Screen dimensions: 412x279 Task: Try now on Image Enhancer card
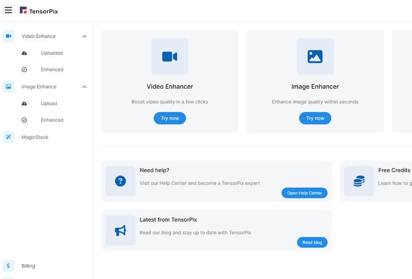point(315,118)
